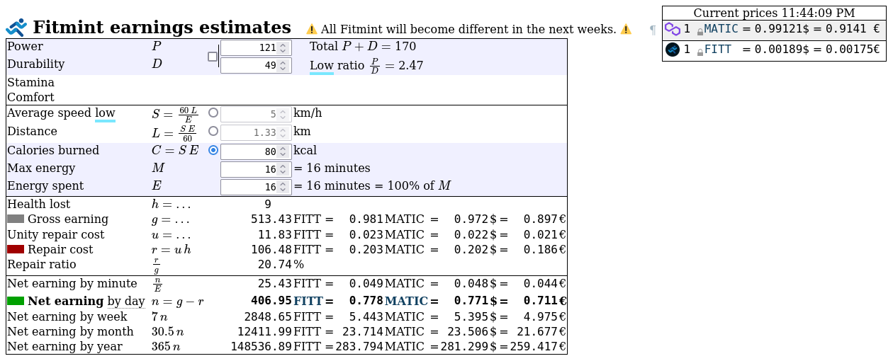Click the FITT euro price 0.00175€
The height and width of the screenshot is (361, 893).
tap(852, 50)
